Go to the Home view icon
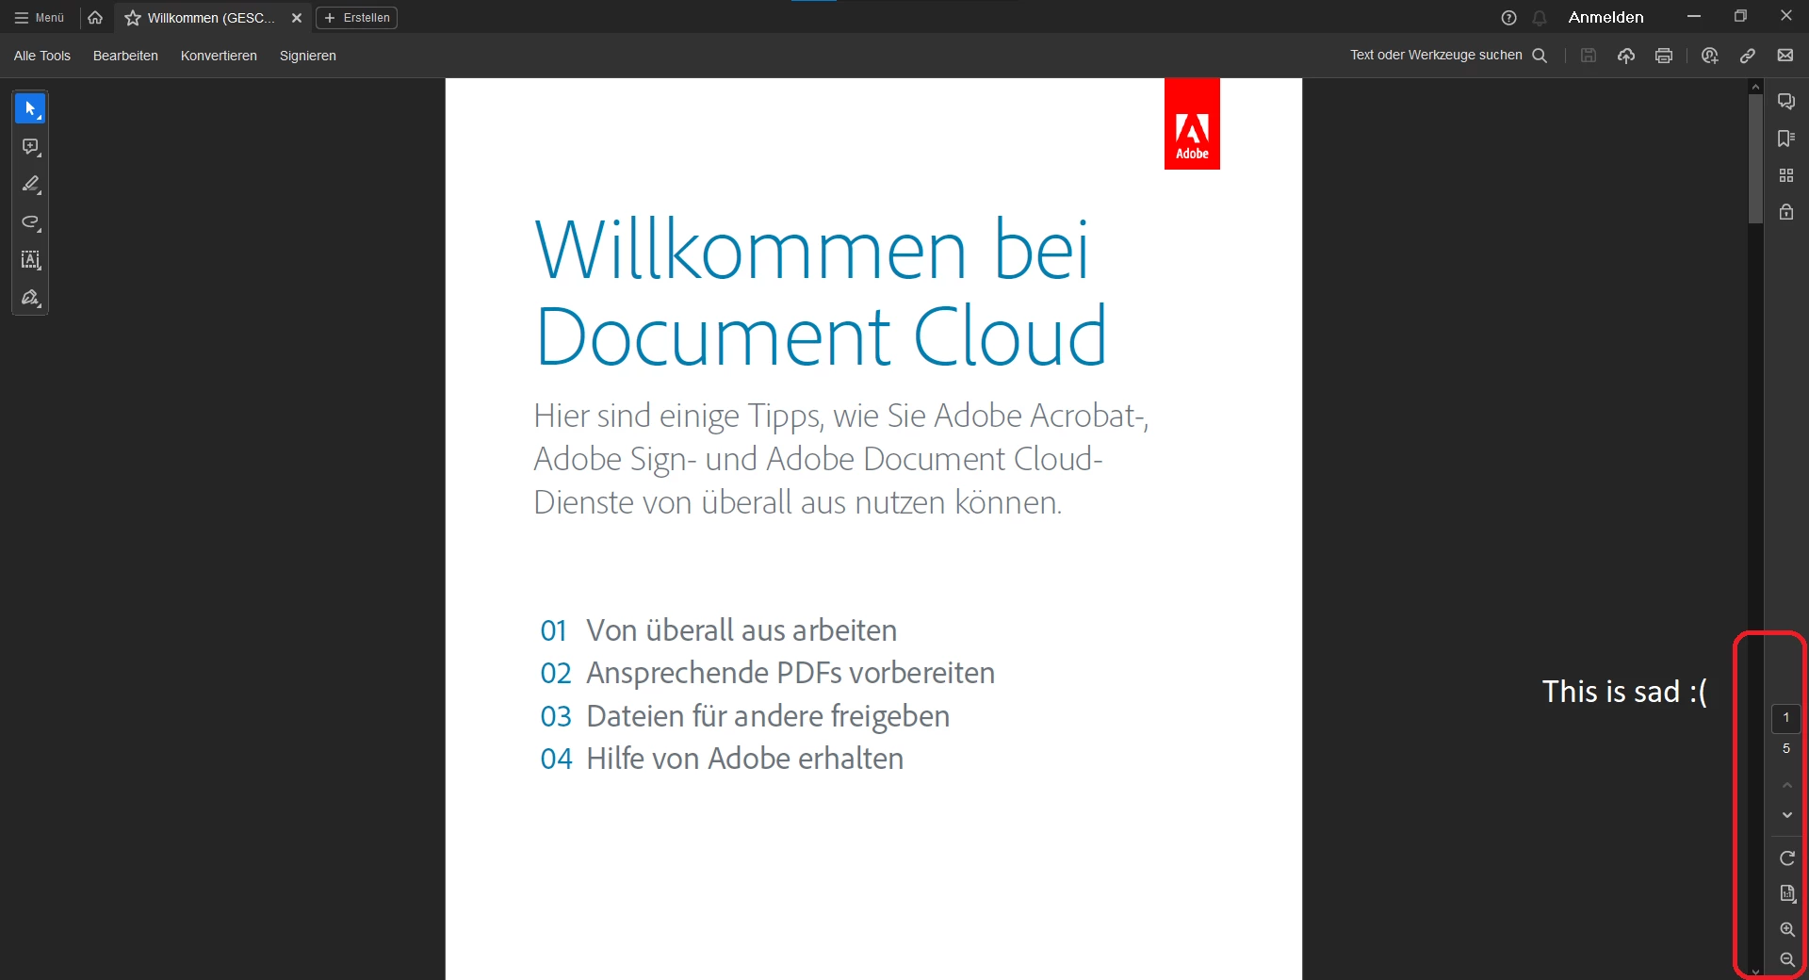Screen dimensions: 1809x980 click(95, 18)
